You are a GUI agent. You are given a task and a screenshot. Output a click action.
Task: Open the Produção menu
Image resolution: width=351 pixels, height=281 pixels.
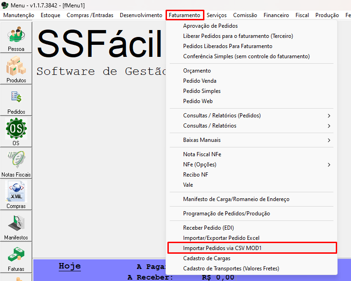tap(327, 15)
